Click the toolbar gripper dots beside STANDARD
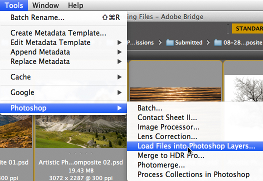Image resolution: width=263 pixels, height=181 pixels. click(227, 29)
